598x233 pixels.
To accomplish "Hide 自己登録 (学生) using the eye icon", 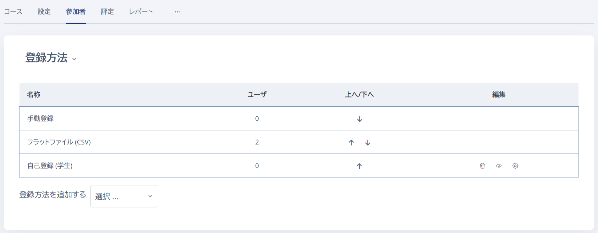I will pyautogui.click(x=499, y=166).
